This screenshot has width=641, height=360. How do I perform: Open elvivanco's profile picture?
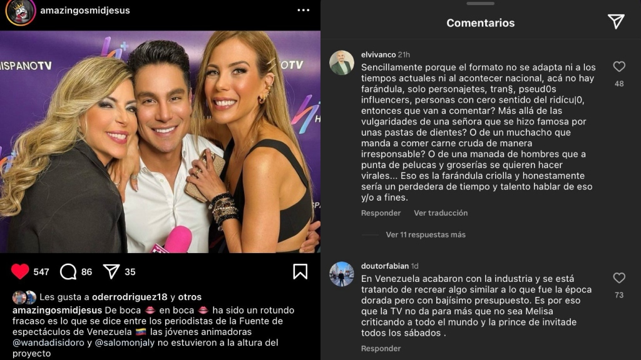click(x=342, y=63)
